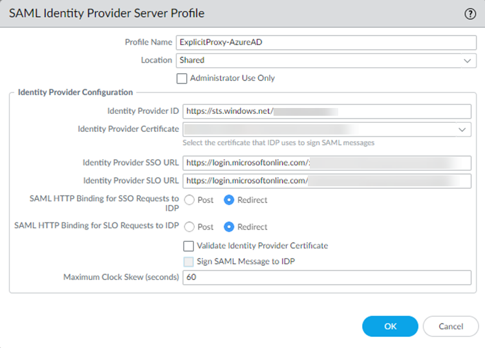Click the Location field showing Shared
The height and width of the screenshot is (348, 485).
pyautogui.click(x=317, y=60)
